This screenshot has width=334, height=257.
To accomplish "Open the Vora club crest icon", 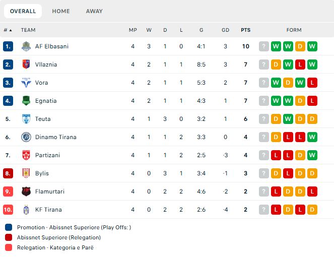I will pyautogui.click(x=26, y=83).
